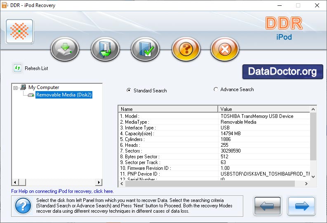Viewport: 327px width, 223px height.
Task: Click the book with green arrow button
Action: pyautogui.click(x=105, y=49)
